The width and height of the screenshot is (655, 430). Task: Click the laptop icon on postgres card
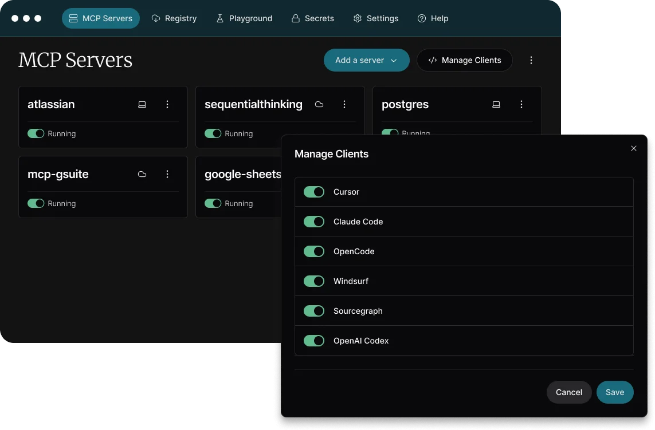[x=496, y=104]
